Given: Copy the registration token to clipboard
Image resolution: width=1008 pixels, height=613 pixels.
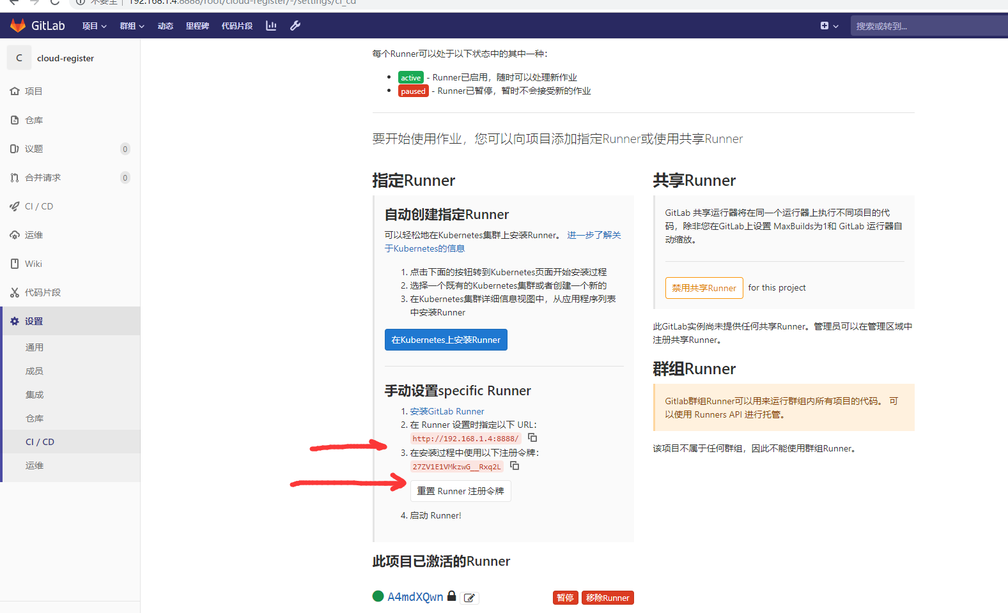Looking at the screenshot, I should tap(515, 465).
